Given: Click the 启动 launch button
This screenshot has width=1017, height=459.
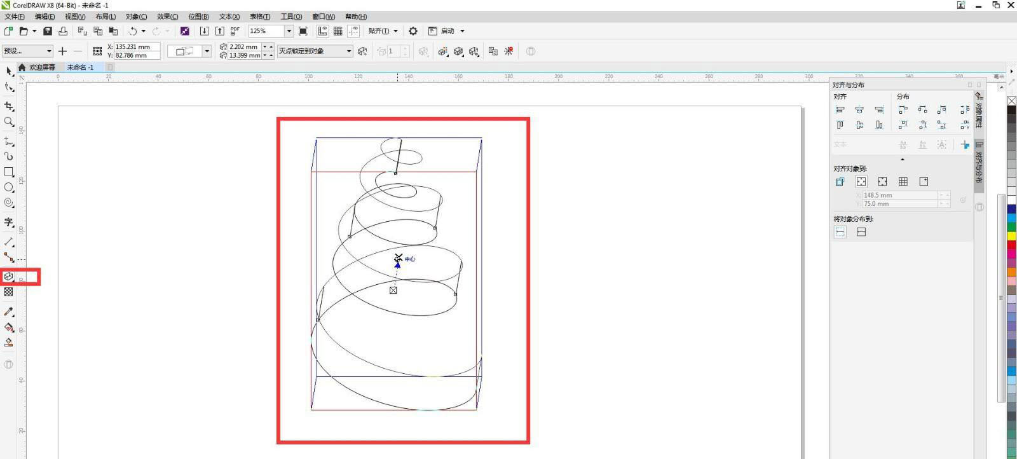Looking at the screenshot, I should point(447,31).
